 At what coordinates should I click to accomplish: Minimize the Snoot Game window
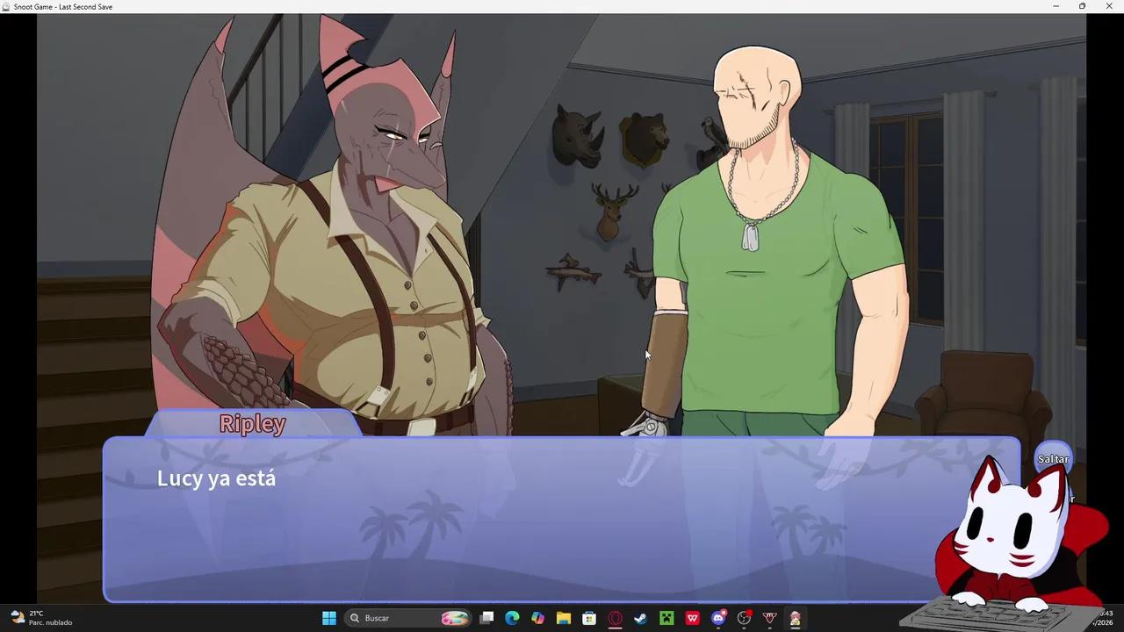point(1056,6)
